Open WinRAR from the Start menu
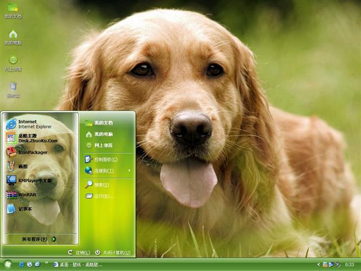 click(x=21, y=195)
